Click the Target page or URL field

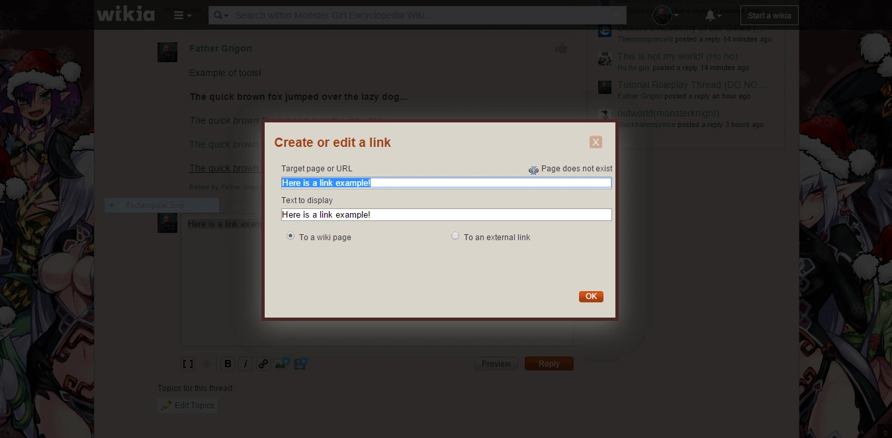446,183
